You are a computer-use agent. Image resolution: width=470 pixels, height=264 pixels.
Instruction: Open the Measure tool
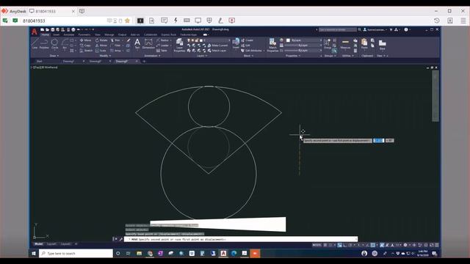[345, 44]
